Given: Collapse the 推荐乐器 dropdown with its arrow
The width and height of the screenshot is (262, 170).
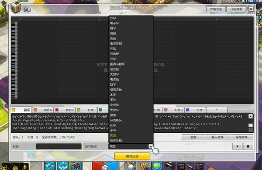Looking at the screenshot, I should coord(151,146).
